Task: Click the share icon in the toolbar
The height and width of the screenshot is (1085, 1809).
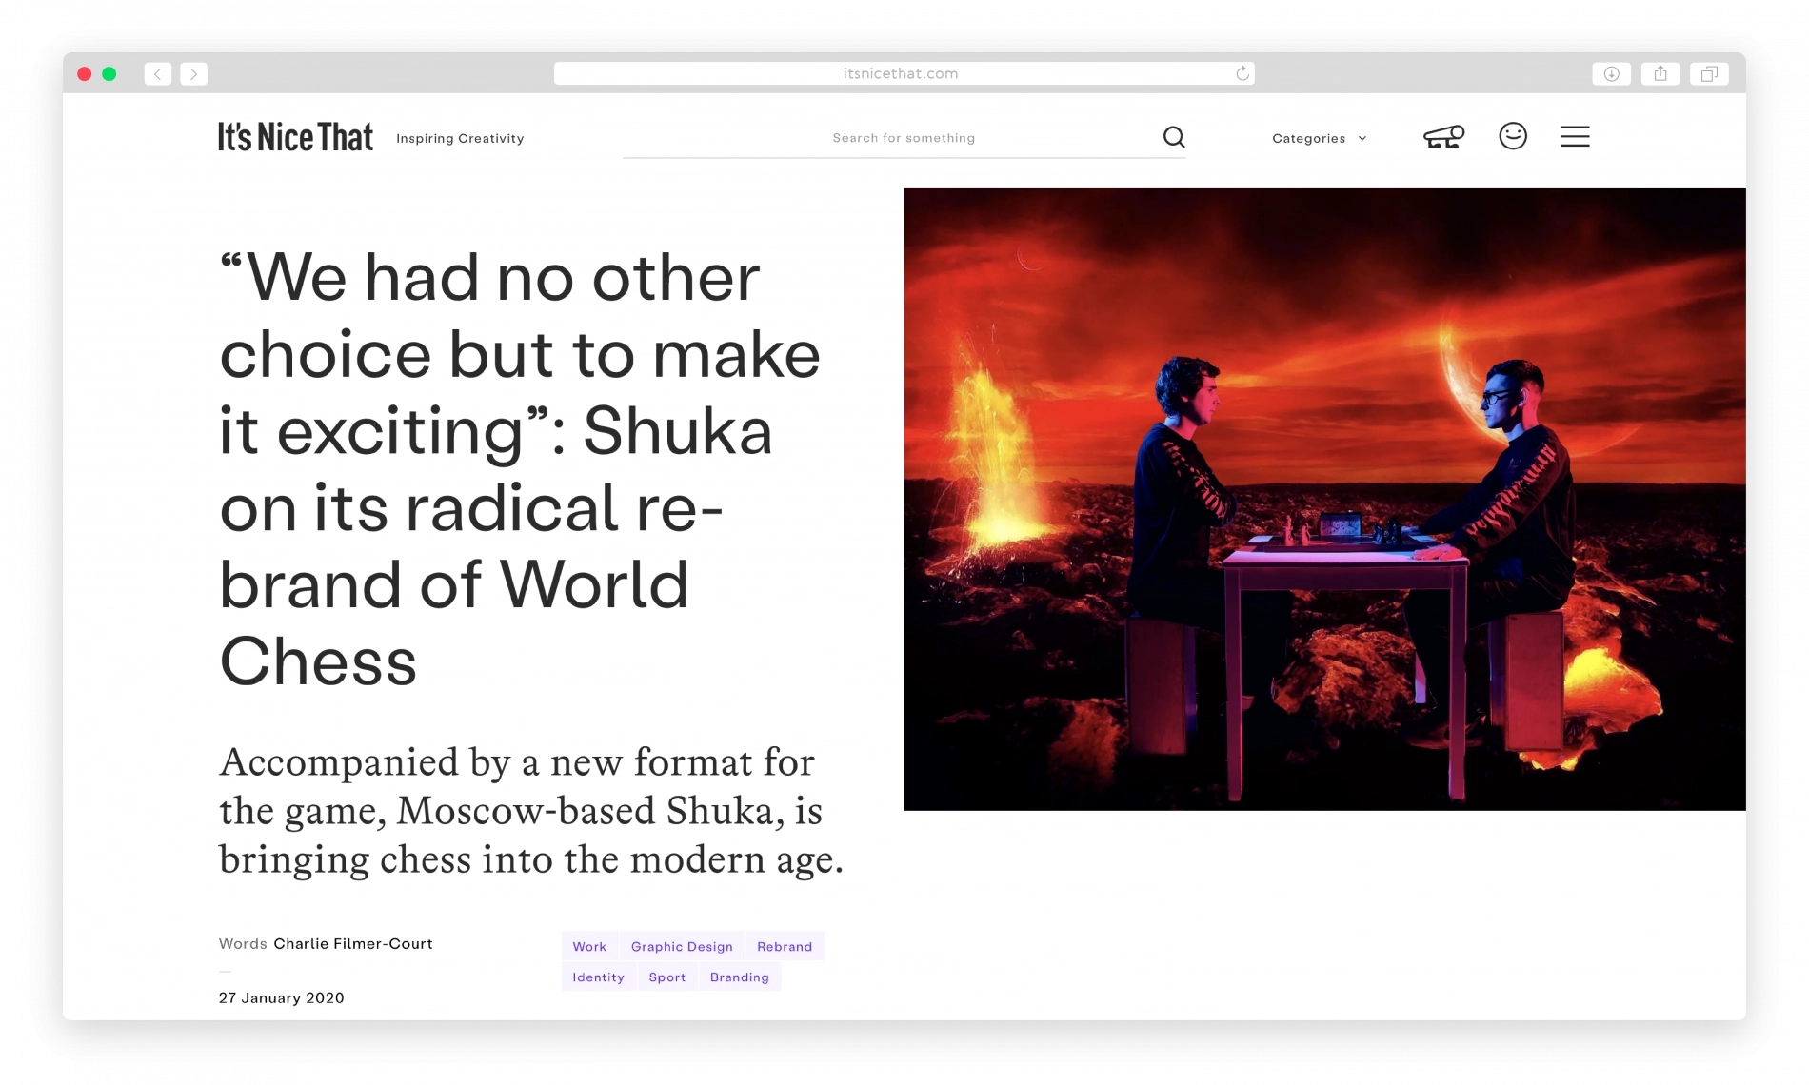Action: coord(1660,73)
